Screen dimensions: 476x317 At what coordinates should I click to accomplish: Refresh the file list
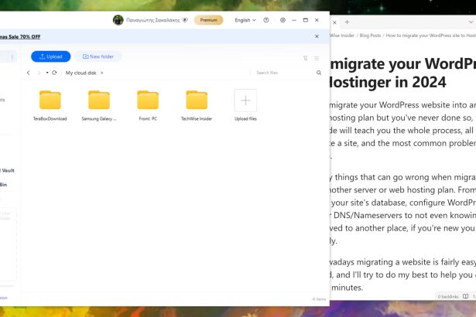point(54,73)
